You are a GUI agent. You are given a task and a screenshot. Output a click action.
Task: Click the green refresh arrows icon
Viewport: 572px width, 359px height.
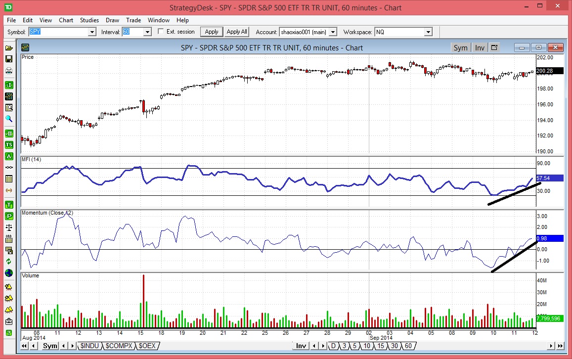tap(9, 262)
